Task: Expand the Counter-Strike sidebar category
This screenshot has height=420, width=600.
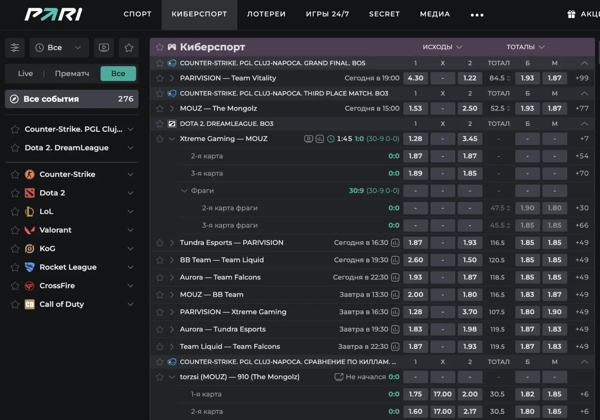Action: [130, 174]
